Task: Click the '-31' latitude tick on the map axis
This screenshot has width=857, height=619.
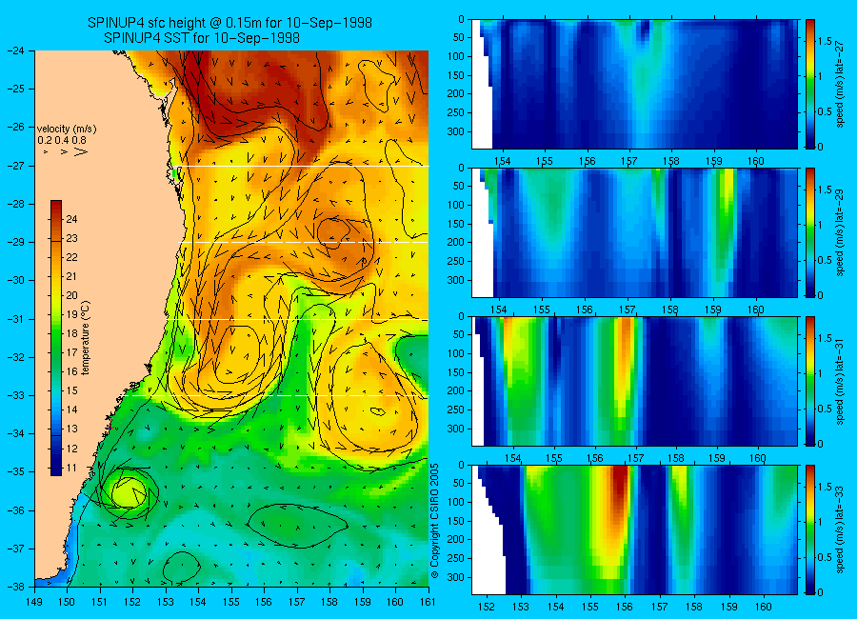Action: [16, 319]
